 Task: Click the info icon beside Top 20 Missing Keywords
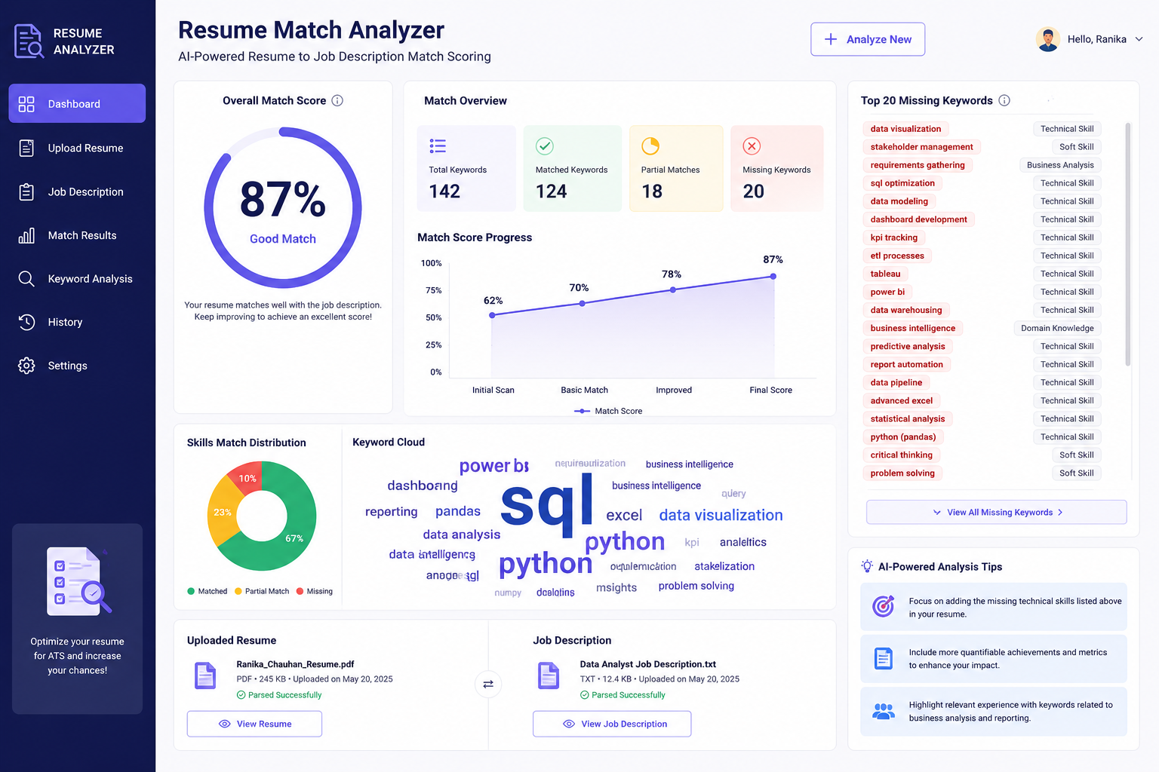pos(1004,100)
